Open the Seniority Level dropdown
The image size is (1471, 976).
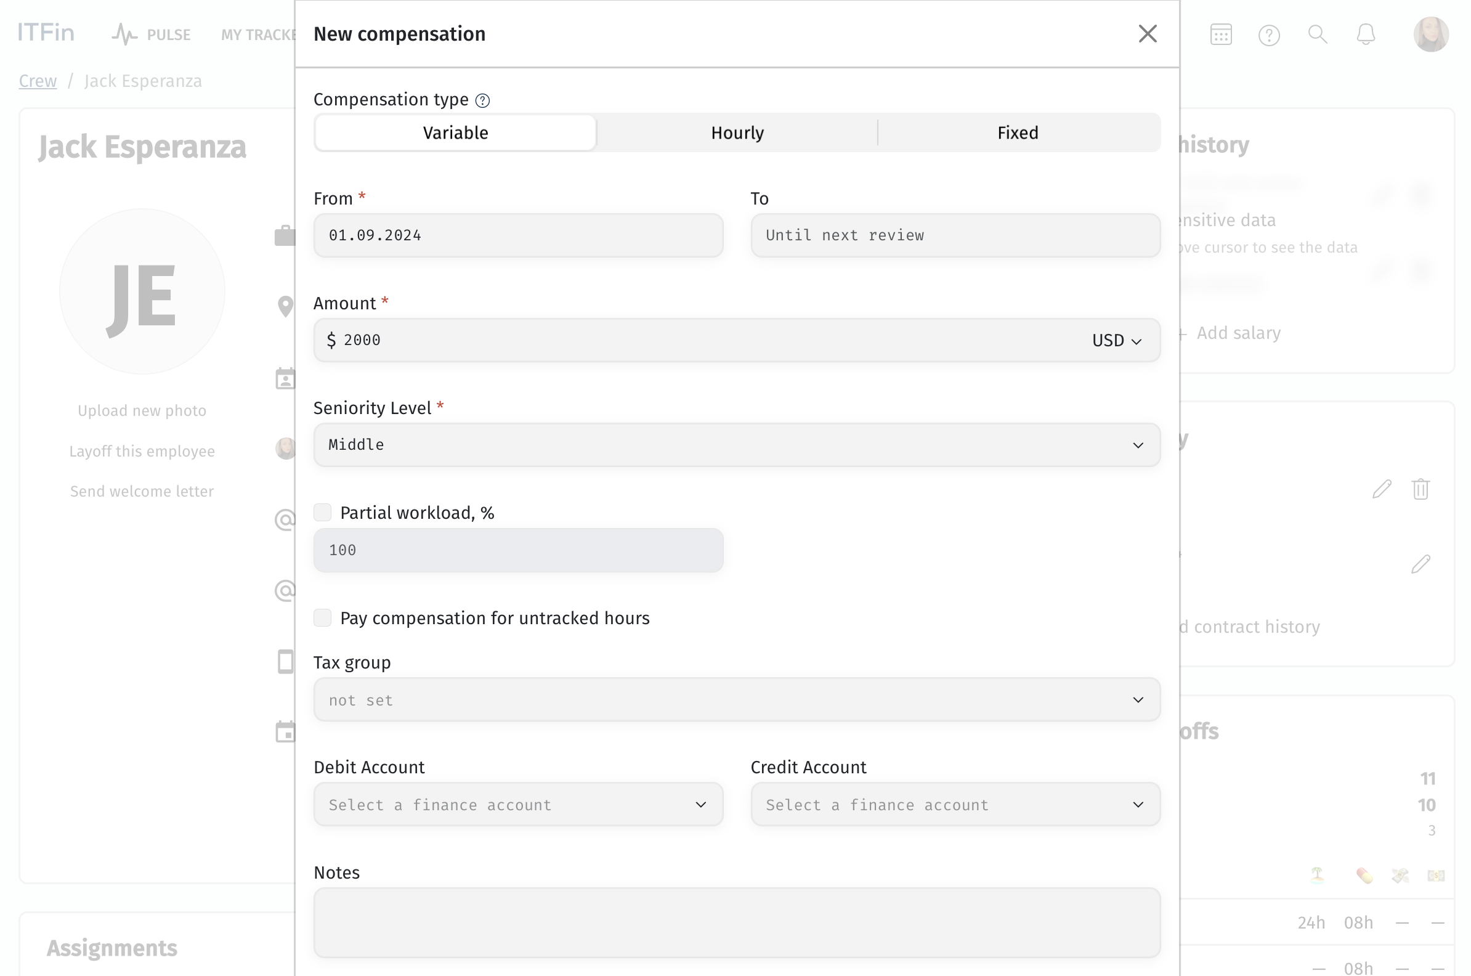click(737, 445)
